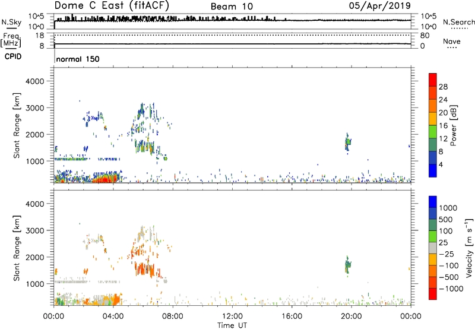The image size is (475, 329).
Task: Click the "08:00" time axis tick label
Action: click(173, 317)
